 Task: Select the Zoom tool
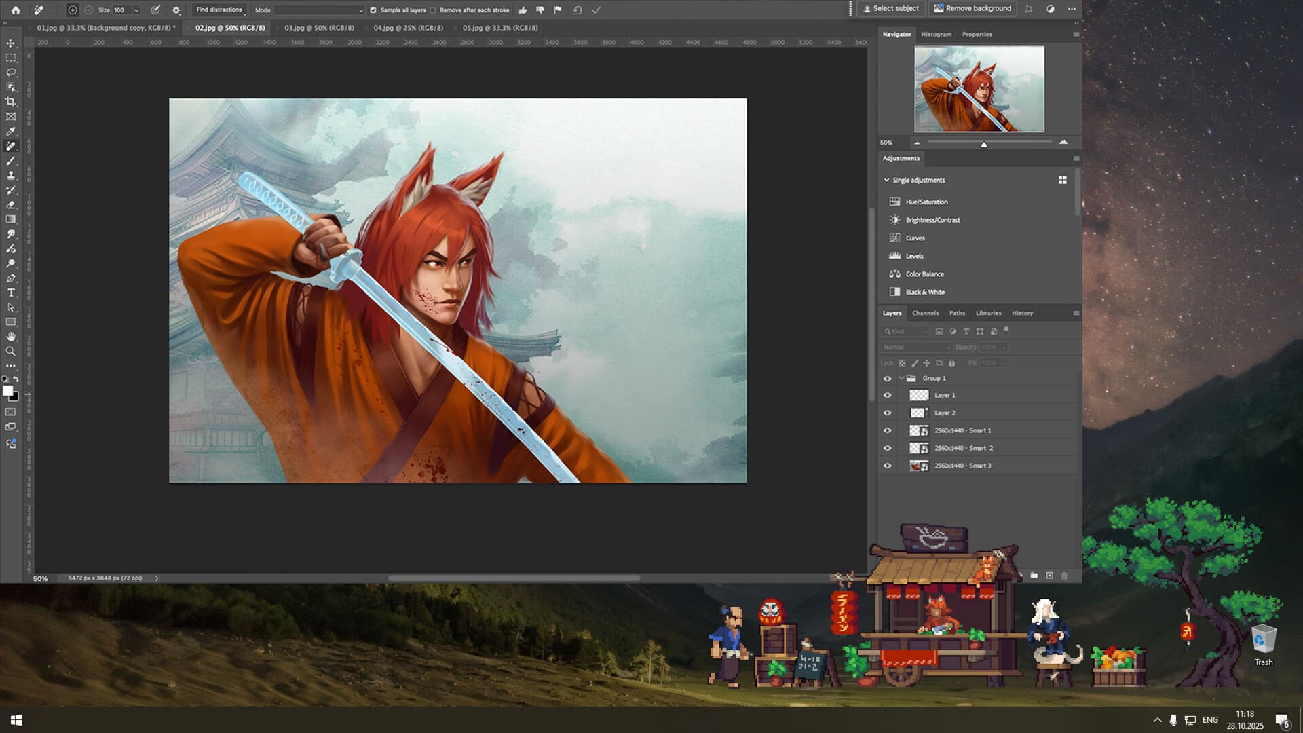[x=10, y=351]
